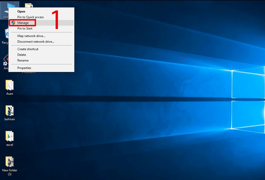This screenshot has width=265, height=180.
Task: Choose Open from the context menu
Action: pyautogui.click(x=21, y=12)
